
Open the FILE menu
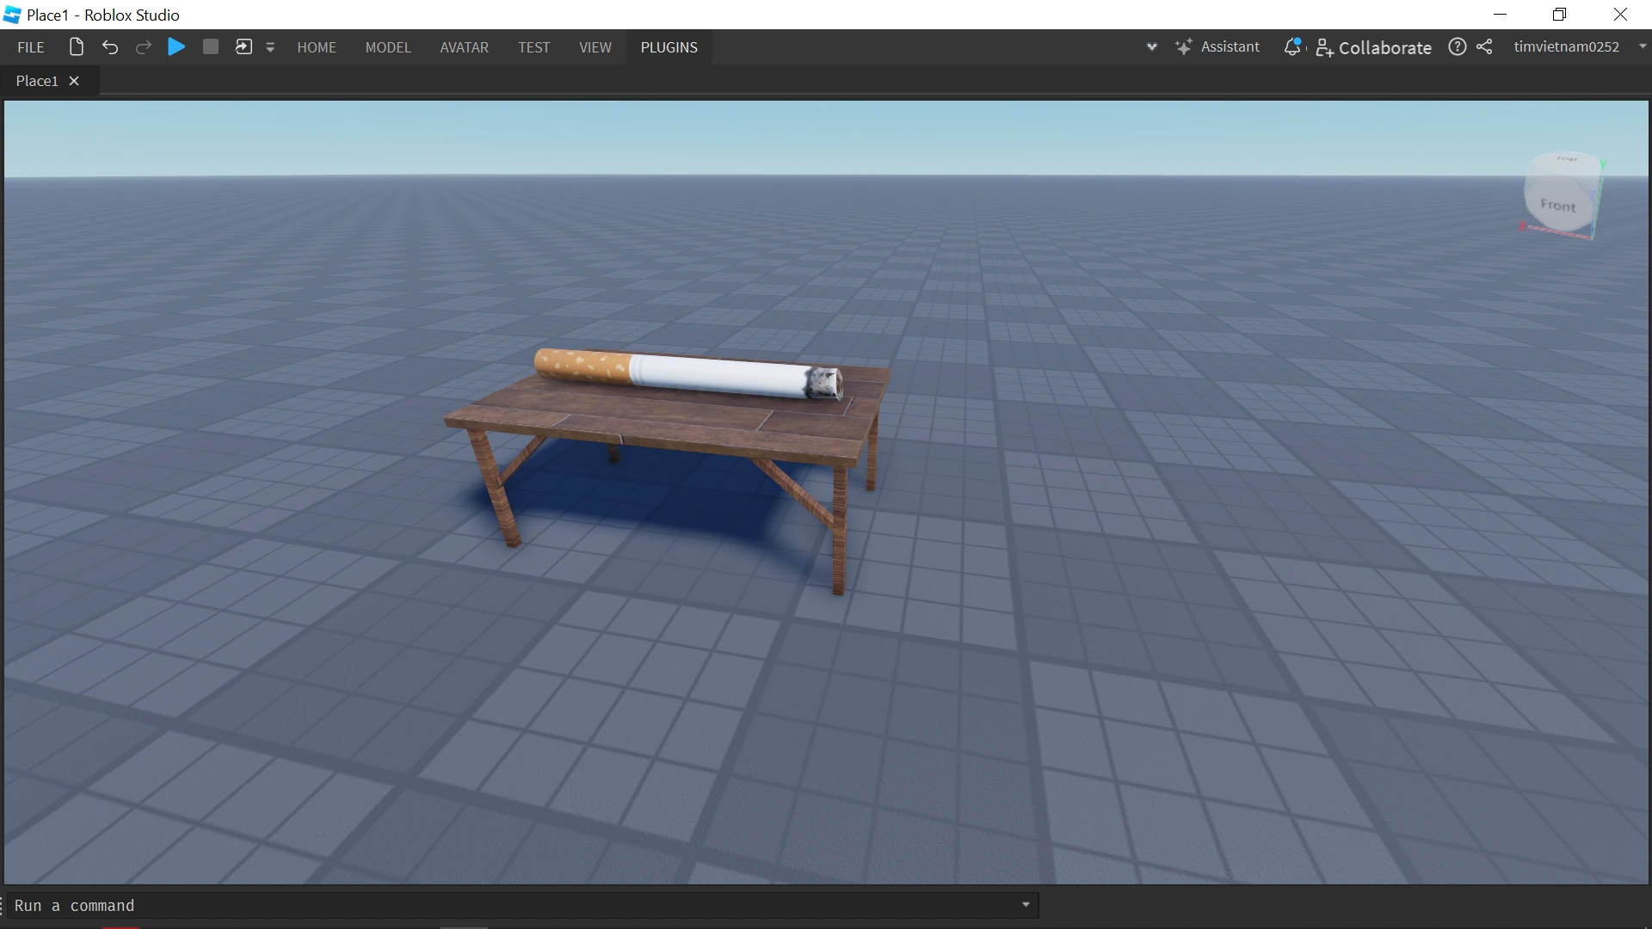[x=31, y=48]
